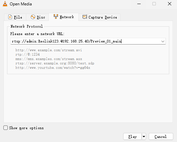Click the 'Open Media' window title text
This screenshot has width=177, height=142.
click(21, 4)
